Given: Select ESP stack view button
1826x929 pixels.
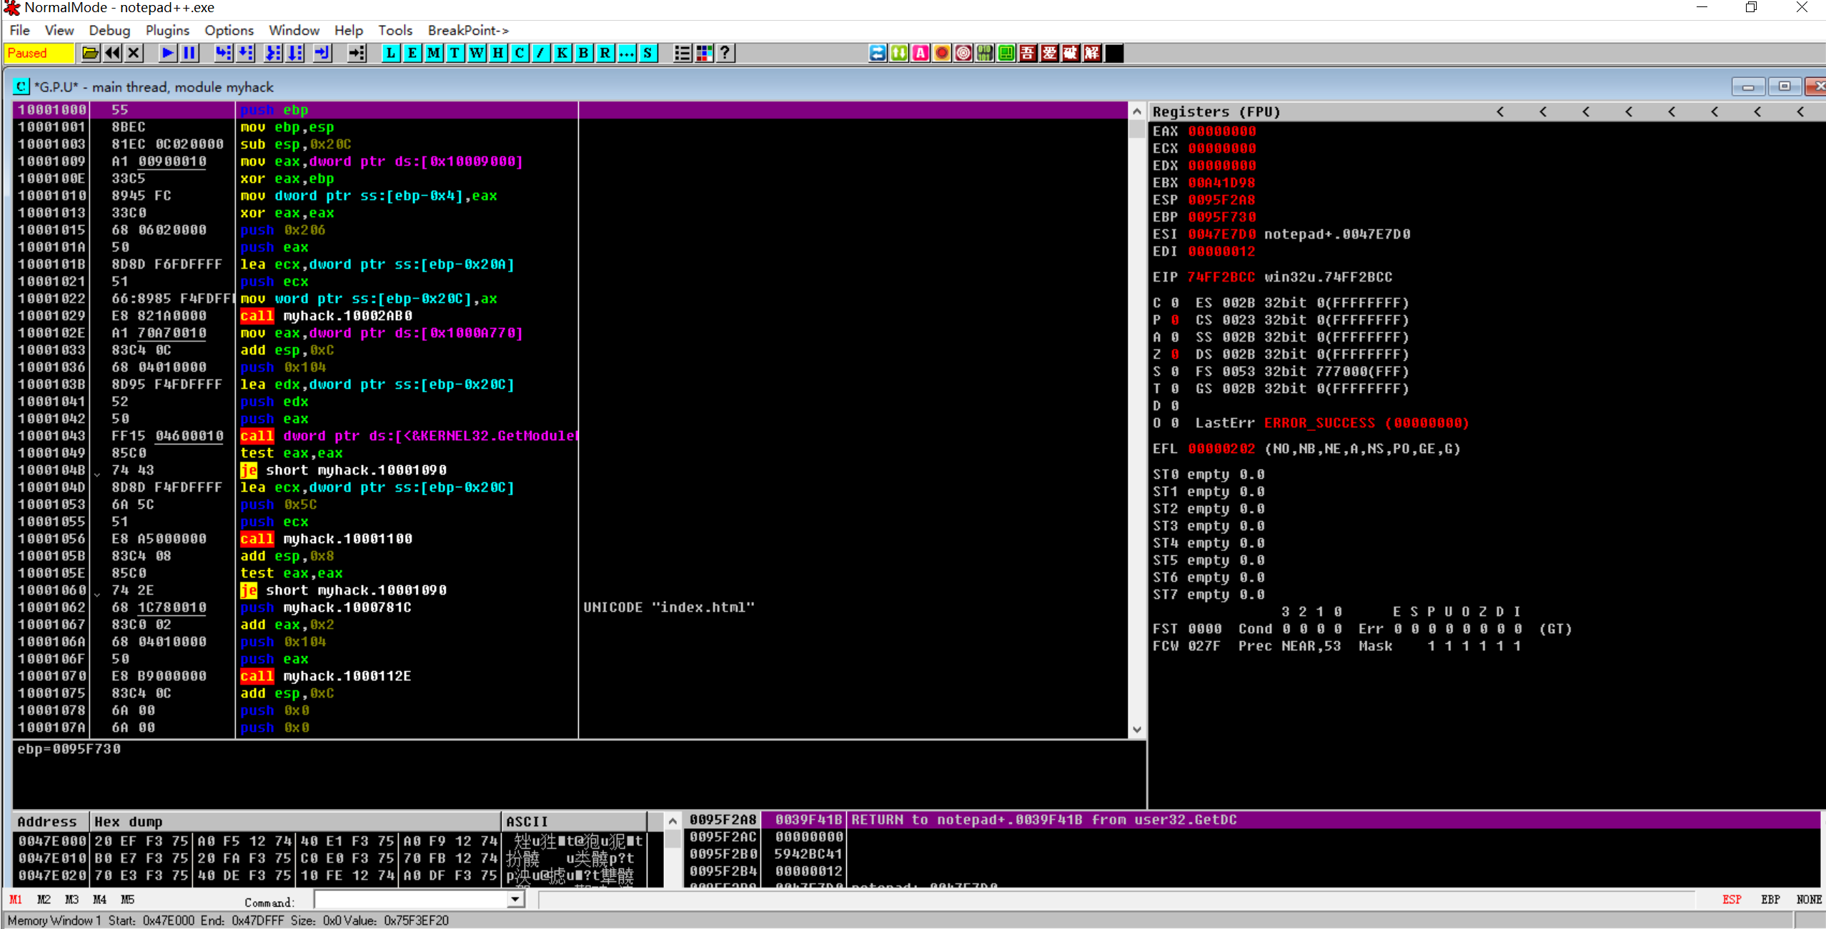Looking at the screenshot, I should [1732, 899].
